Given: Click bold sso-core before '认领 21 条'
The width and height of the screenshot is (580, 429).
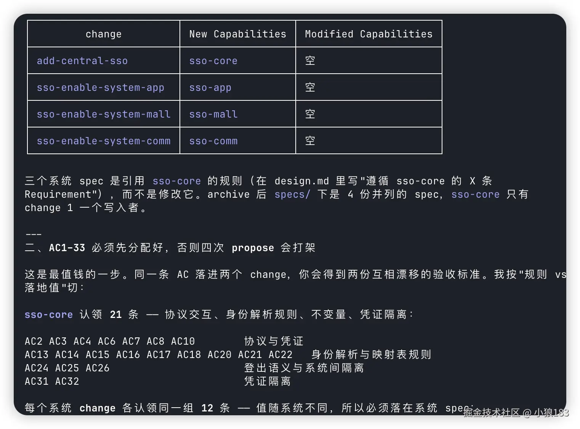Looking at the screenshot, I should pyautogui.click(x=49, y=314).
